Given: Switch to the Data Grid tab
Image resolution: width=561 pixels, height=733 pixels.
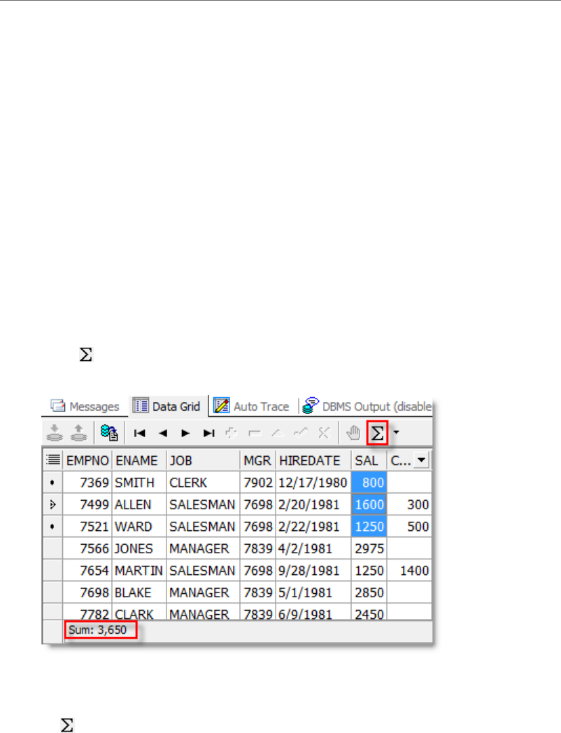Looking at the screenshot, I should pyautogui.click(x=166, y=406).
